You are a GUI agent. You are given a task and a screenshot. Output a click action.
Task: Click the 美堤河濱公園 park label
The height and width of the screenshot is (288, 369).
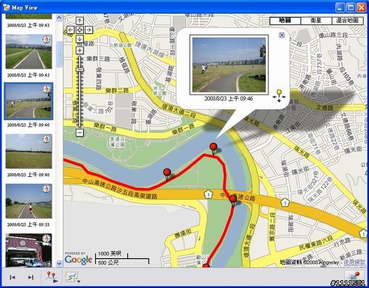[x=118, y=142]
